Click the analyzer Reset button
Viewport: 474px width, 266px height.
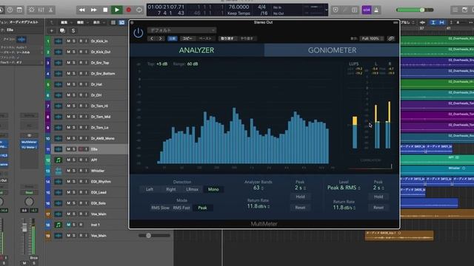(x=300, y=208)
